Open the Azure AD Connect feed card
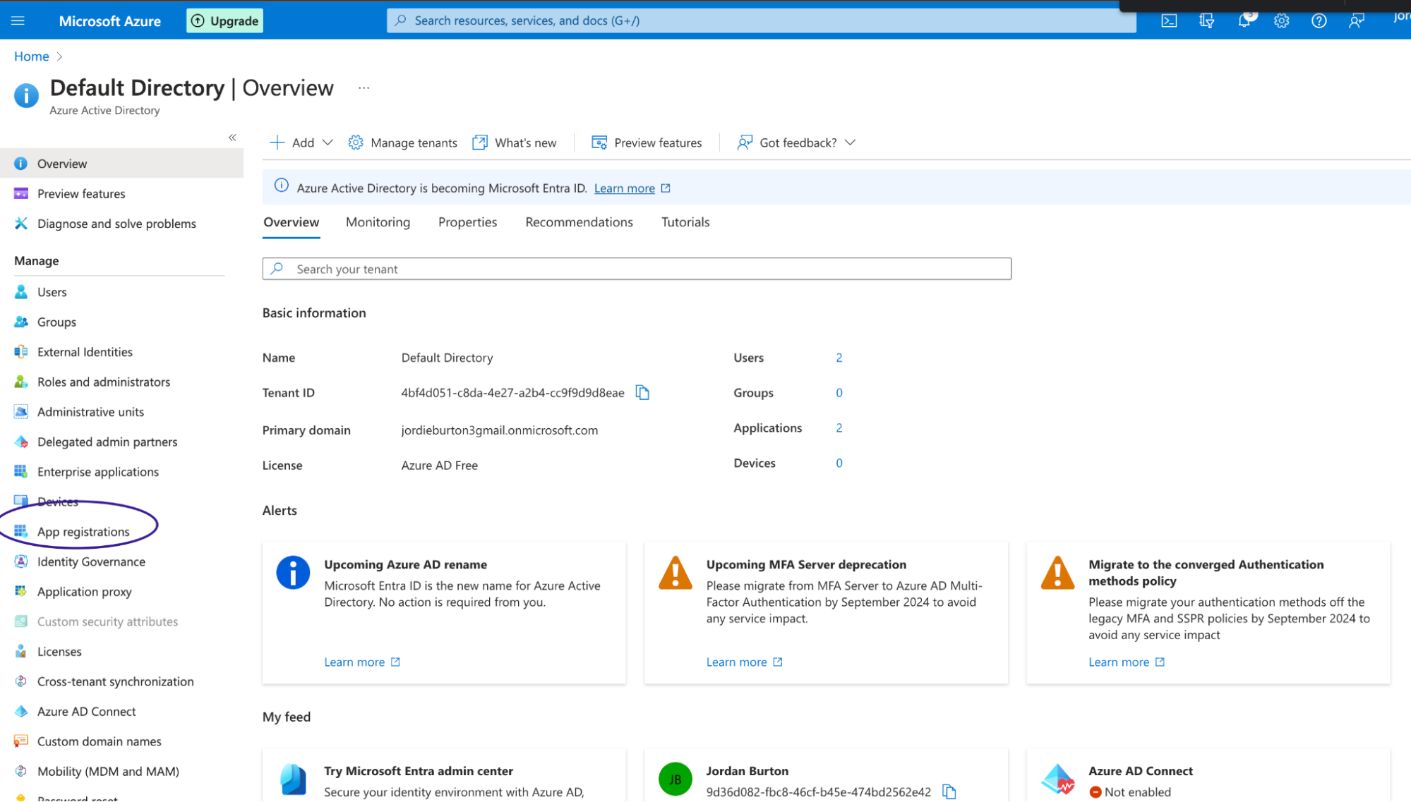The width and height of the screenshot is (1411, 802). click(1208, 774)
